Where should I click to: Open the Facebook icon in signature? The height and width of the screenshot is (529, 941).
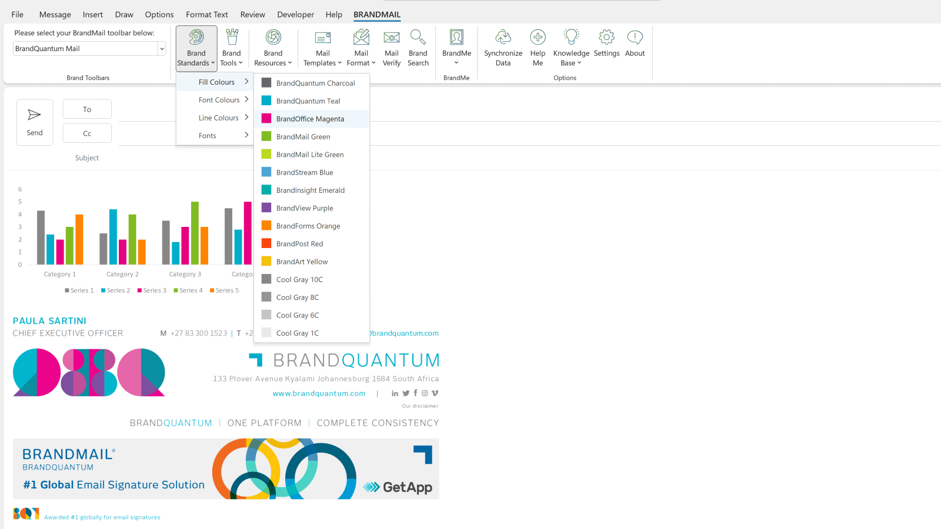point(415,393)
